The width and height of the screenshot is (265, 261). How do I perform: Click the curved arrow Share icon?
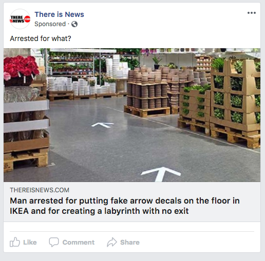pyautogui.click(x=112, y=242)
